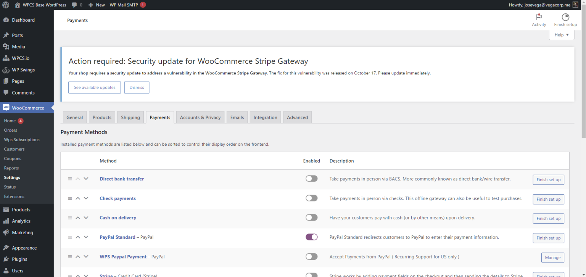Click the Marketing megaphone icon
The height and width of the screenshot is (277, 586).
[x=6, y=232]
